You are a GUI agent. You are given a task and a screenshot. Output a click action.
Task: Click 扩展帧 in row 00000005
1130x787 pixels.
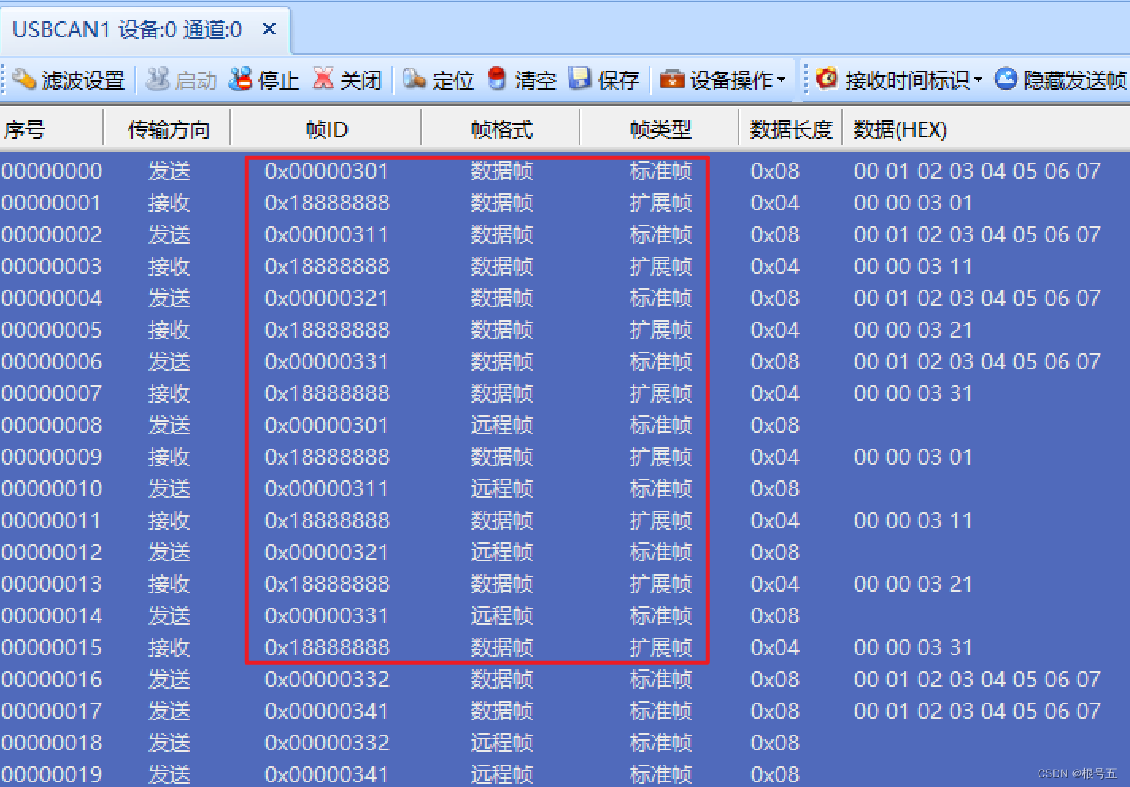click(661, 330)
